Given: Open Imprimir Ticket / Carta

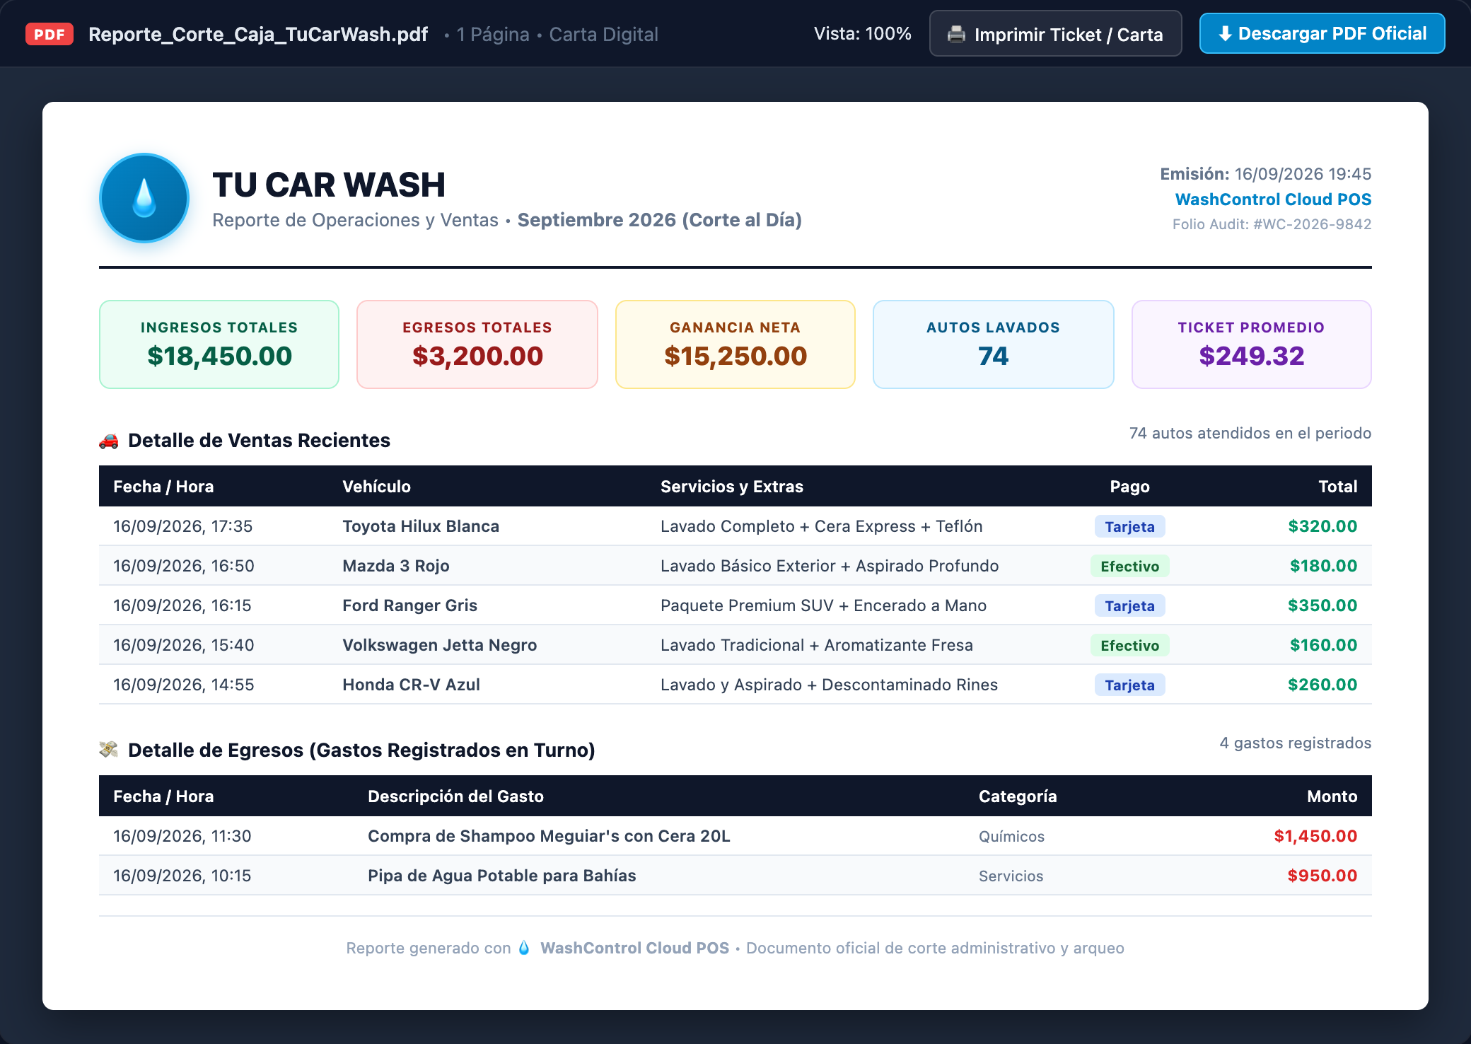Looking at the screenshot, I should pos(1055,34).
